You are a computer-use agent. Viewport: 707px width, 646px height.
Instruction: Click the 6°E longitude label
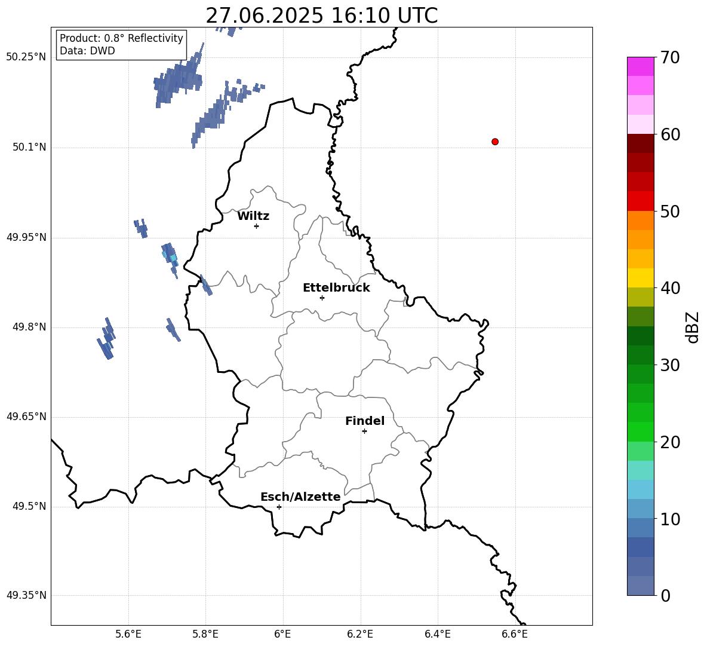click(x=282, y=634)
